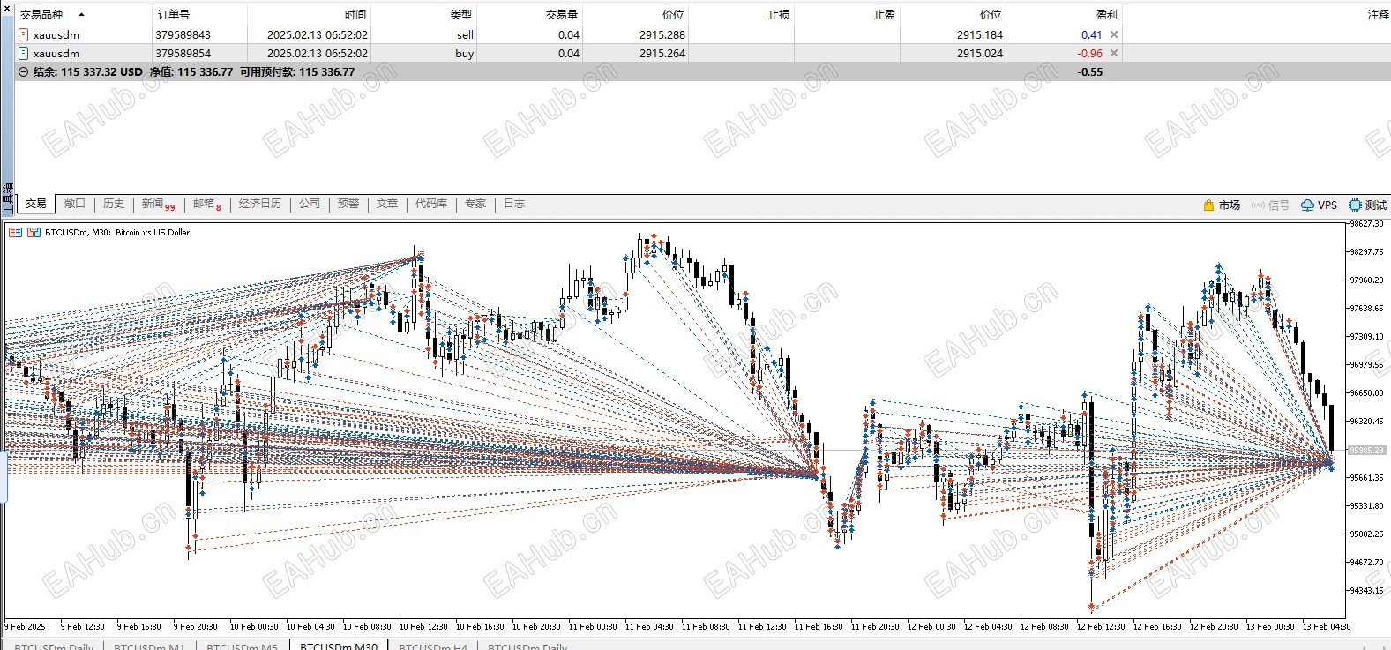Open the 邮箱 tab
The image size is (1391, 650).
pos(207,204)
